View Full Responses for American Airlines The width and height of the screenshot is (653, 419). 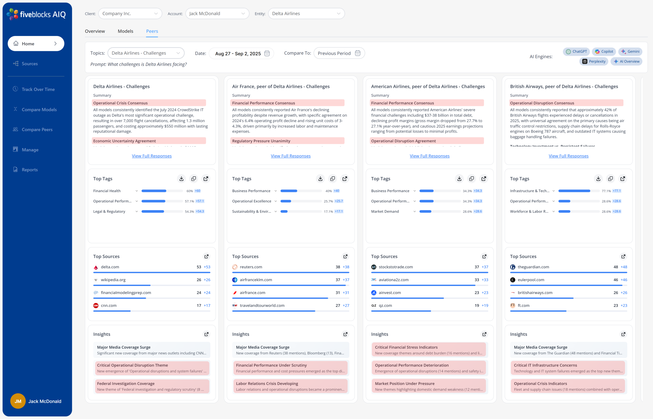430,156
